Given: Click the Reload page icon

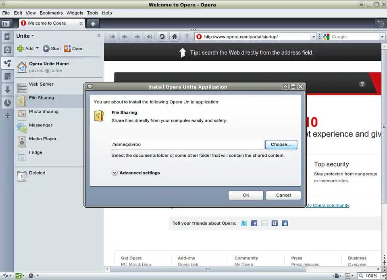Looking at the screenshot, I should [162, 37].
